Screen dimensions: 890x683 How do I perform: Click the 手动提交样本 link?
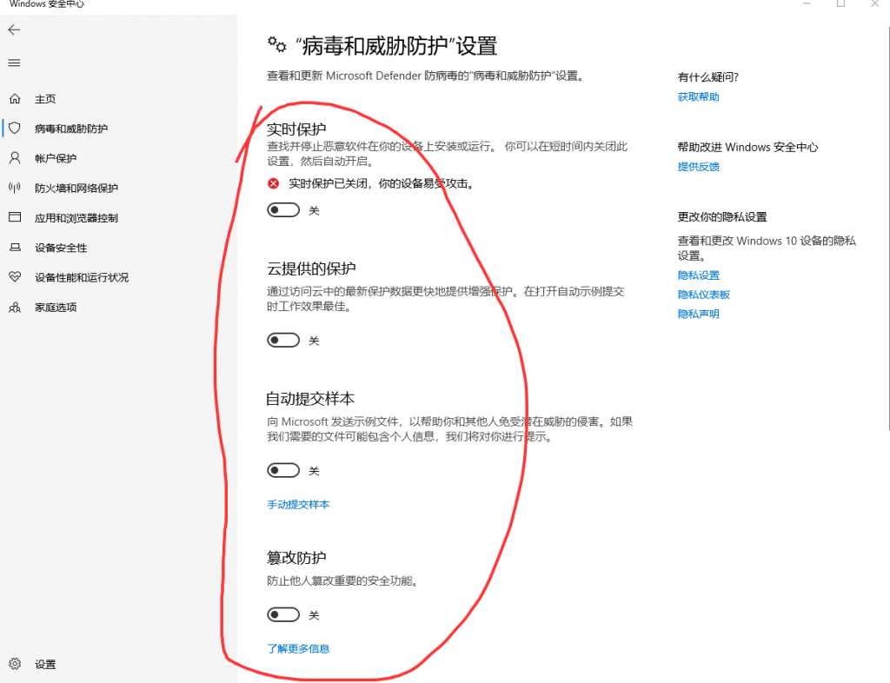(x=298, y=504)
